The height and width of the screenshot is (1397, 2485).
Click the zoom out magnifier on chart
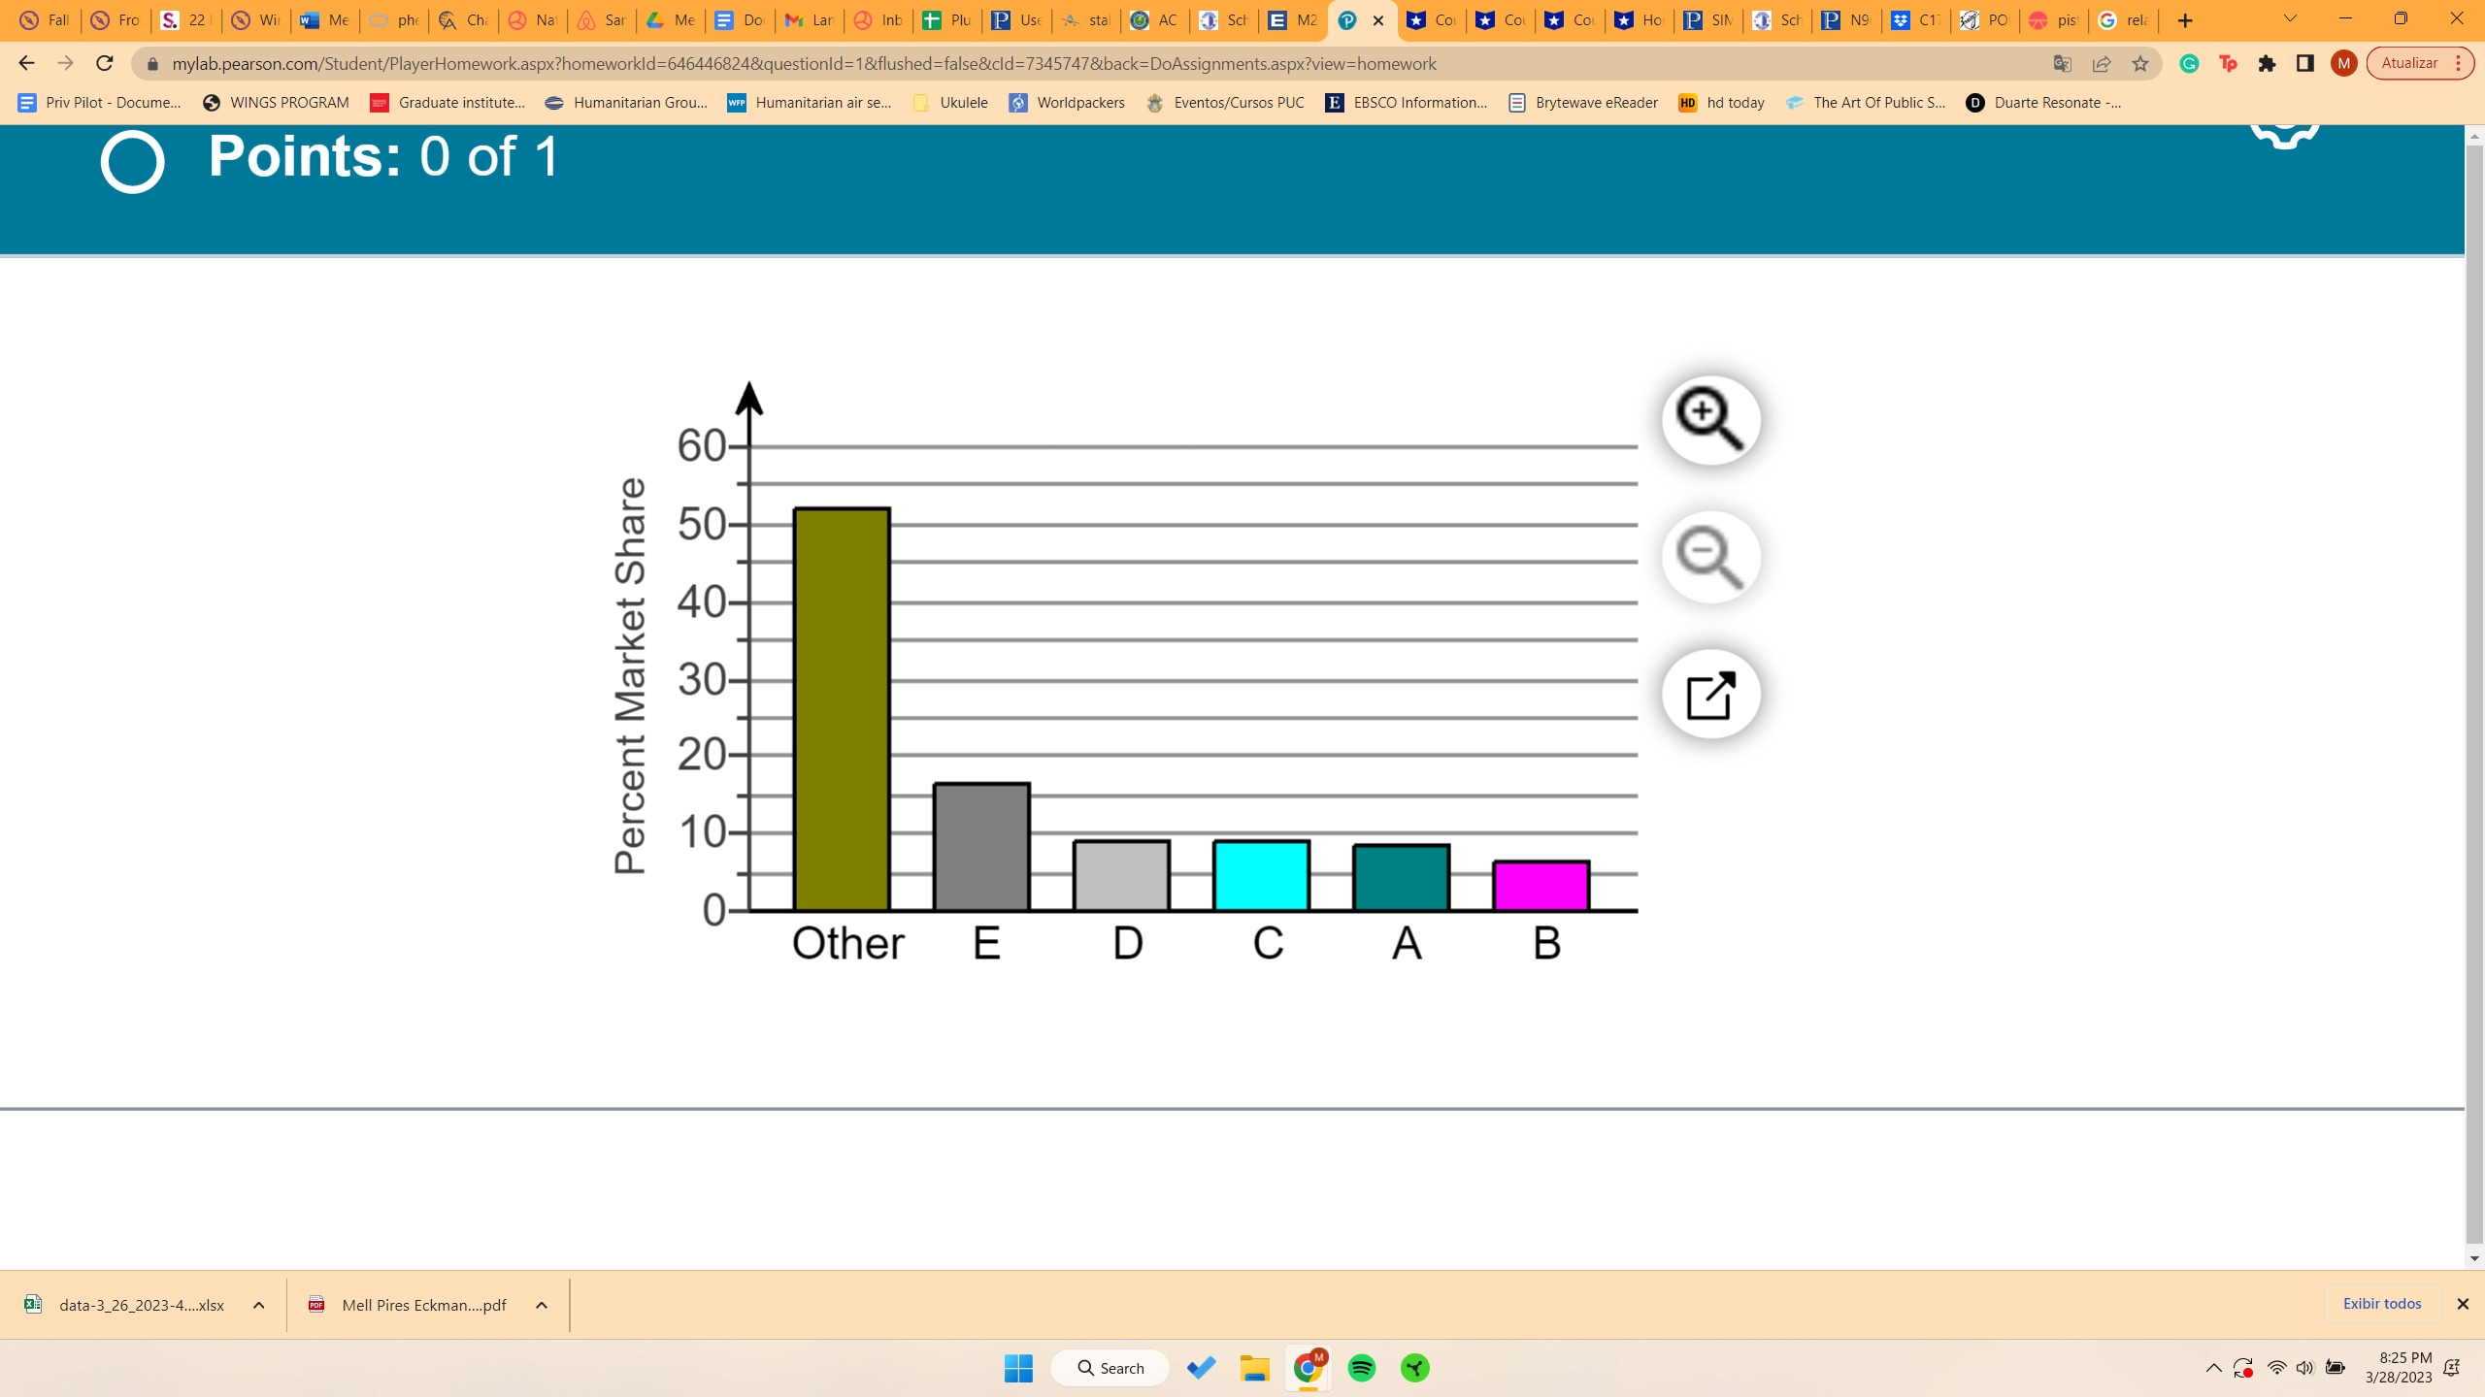point(1710,558)
